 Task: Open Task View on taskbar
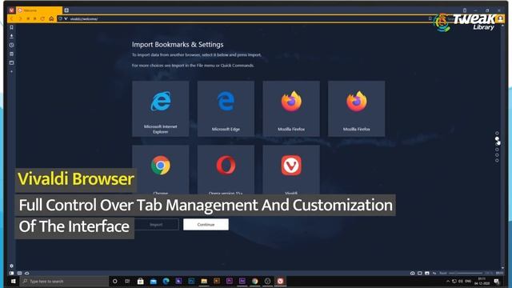click(x=127, y=281)
